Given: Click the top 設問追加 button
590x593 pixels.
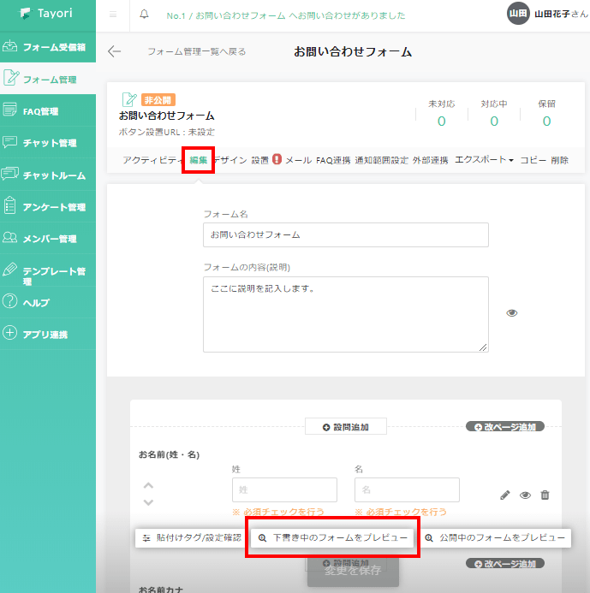Looking at the screenshot, I should pyautogui.click(x=345, y=426).
